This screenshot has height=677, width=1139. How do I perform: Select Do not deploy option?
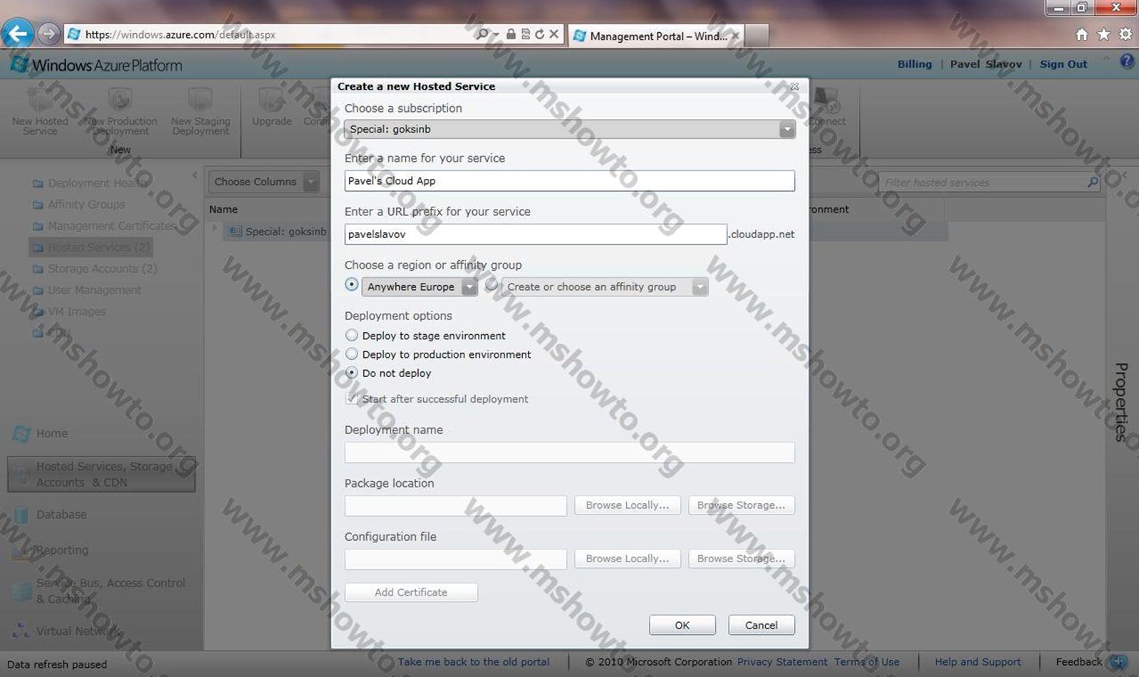tap(351, 373)
